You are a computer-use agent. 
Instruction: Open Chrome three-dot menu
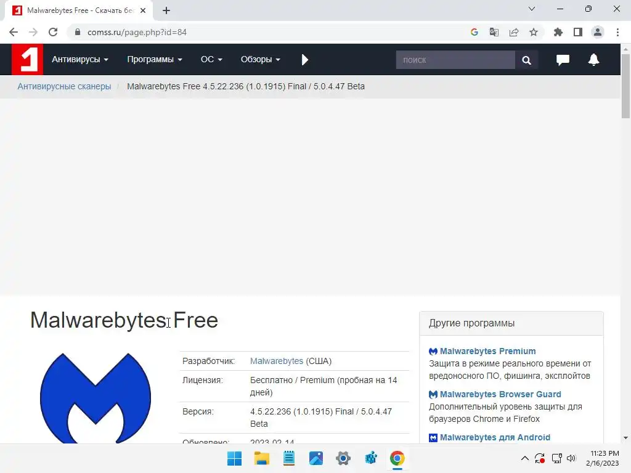tap(617, 32)
